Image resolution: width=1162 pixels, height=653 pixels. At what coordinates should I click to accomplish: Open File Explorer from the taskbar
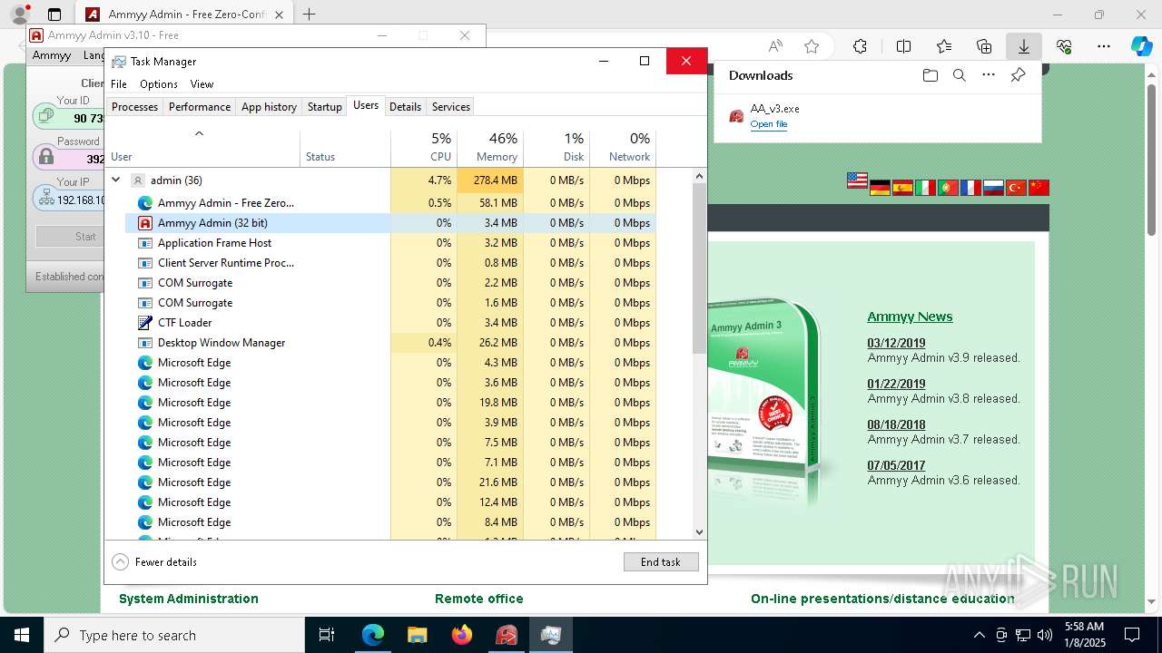pyautogui.click(x=417, y=635)
